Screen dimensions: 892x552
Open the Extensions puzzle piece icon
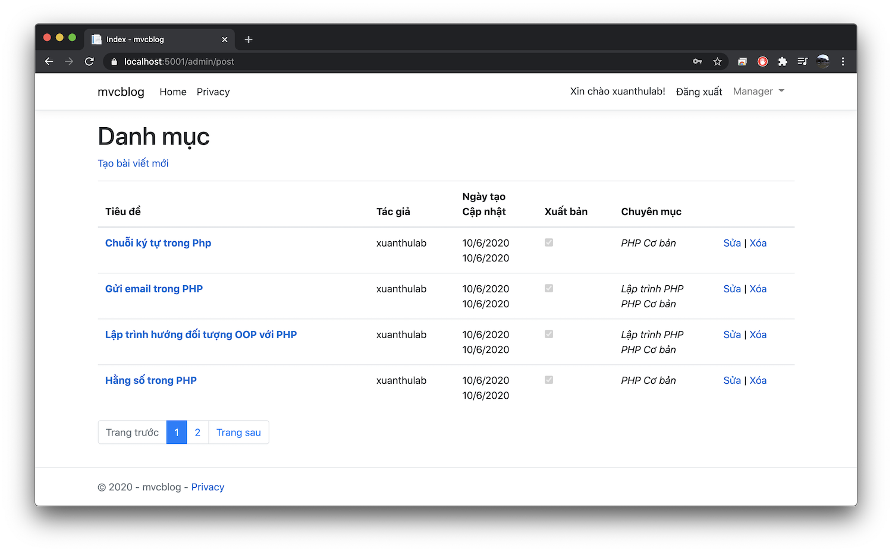pyautogui.click(x=783, y=61)
